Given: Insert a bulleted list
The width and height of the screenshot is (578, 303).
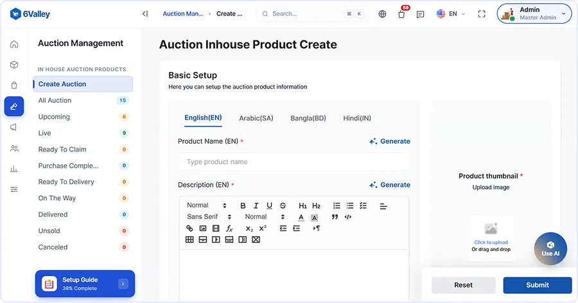Looking at the screenshot, I should tap(350, 205).
